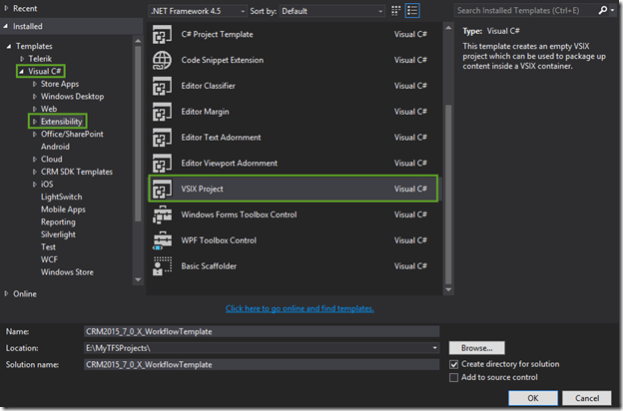The height and width of the screenshot is (411, 623).
Task: Click template list scroll down arrow
Action: click(x=448, y=290)
